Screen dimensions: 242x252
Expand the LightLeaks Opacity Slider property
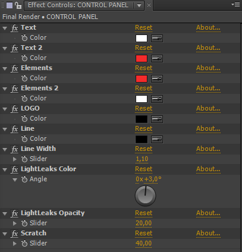coord(15,223)
